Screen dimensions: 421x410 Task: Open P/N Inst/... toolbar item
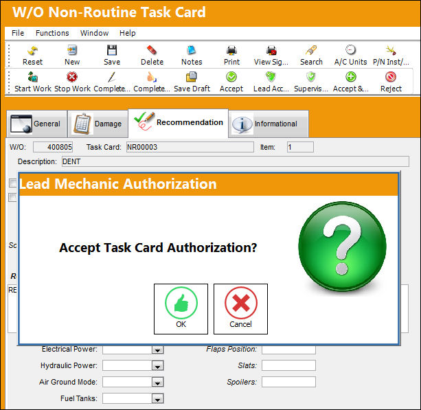[x=391, y=56]
